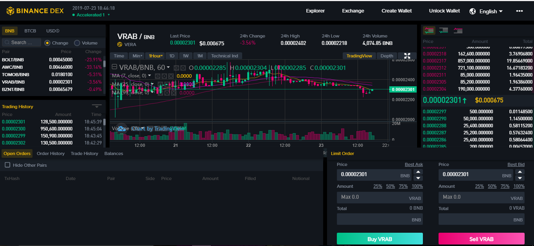Screen dimensions: 534x246
Task: Show combined buy and sell order book view
Action: pos(429,30)
